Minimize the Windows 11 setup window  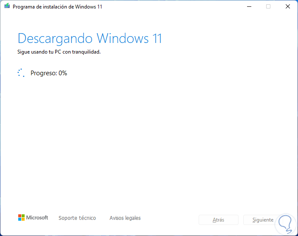pyautogui.click(x=249, y=6)
